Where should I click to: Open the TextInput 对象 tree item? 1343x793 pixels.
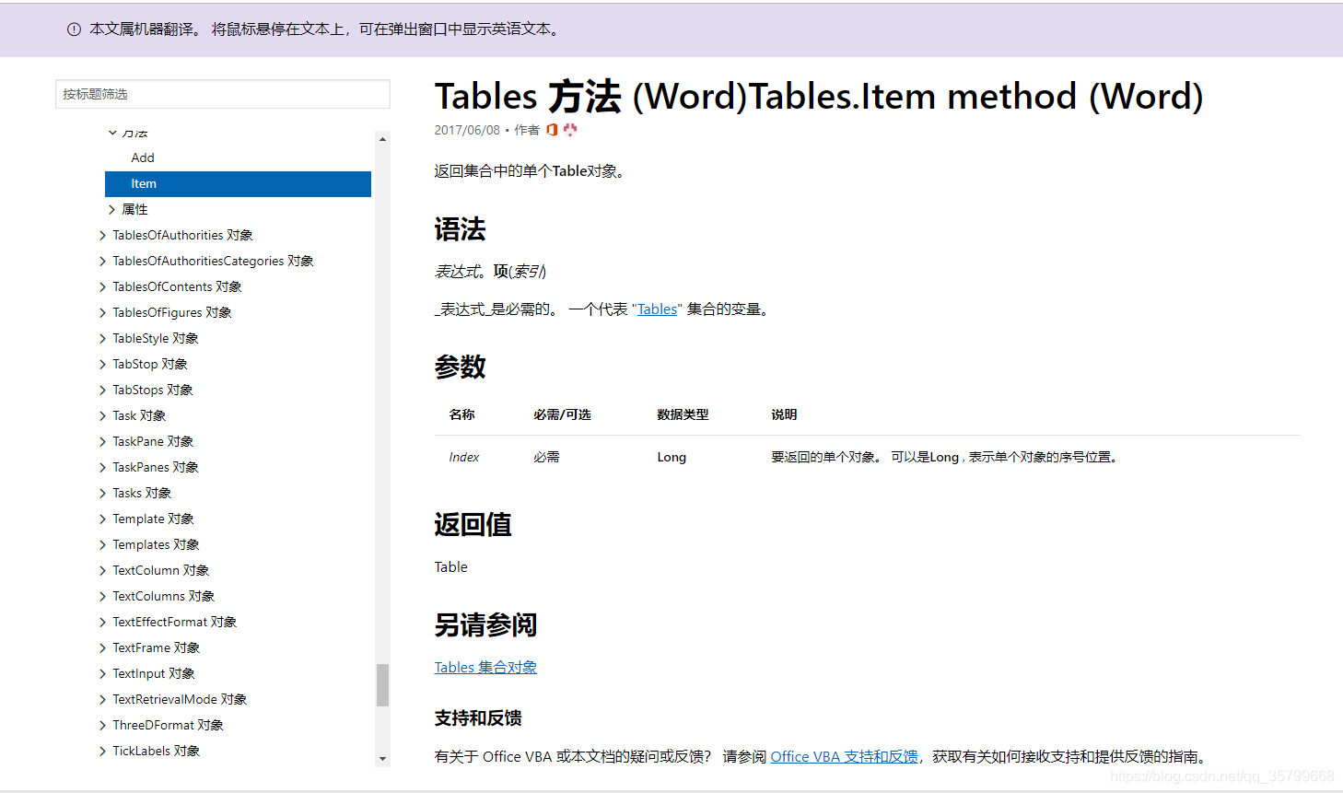154,673
